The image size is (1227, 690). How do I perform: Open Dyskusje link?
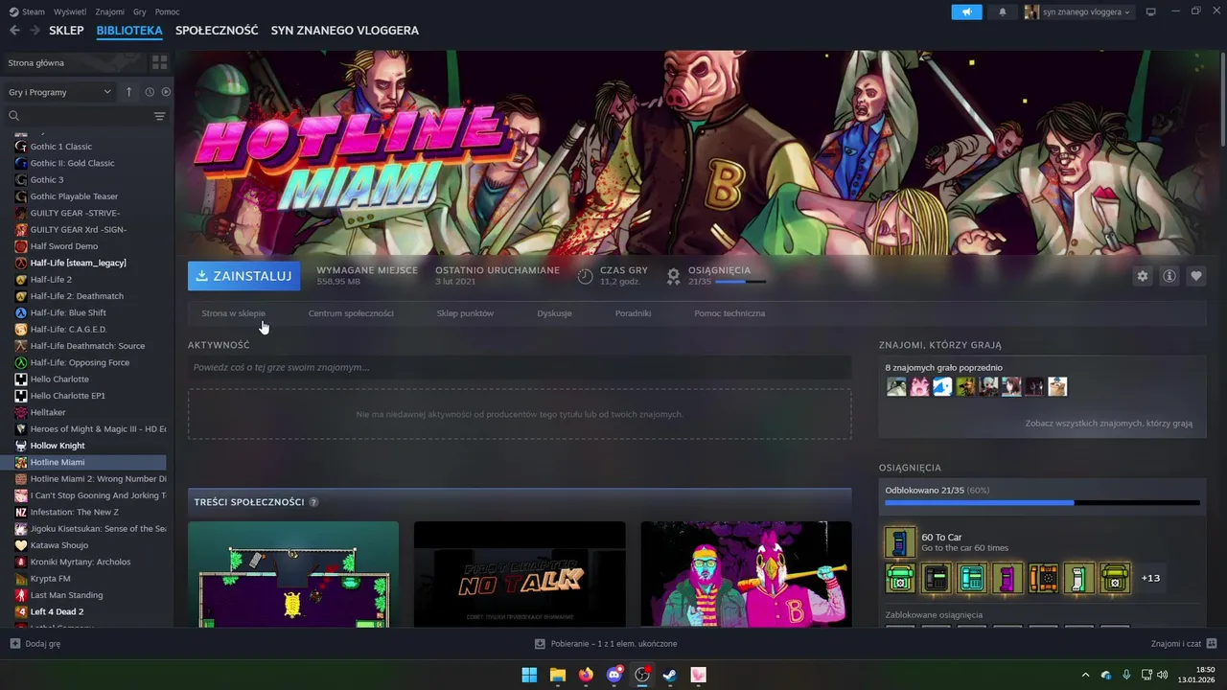(x=554, y=313)
